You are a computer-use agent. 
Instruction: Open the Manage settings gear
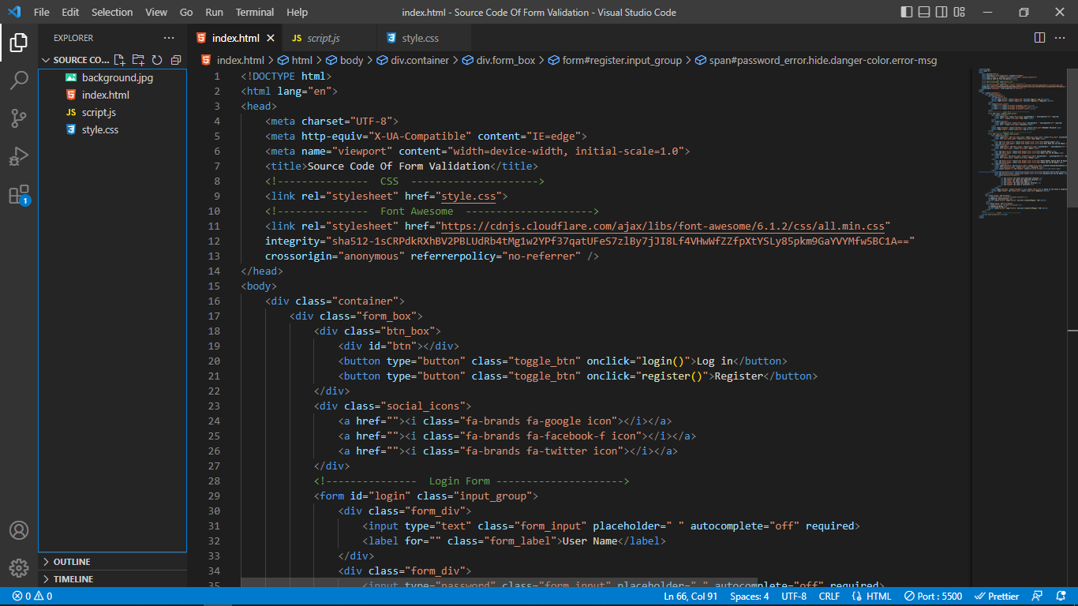(19, 567)
